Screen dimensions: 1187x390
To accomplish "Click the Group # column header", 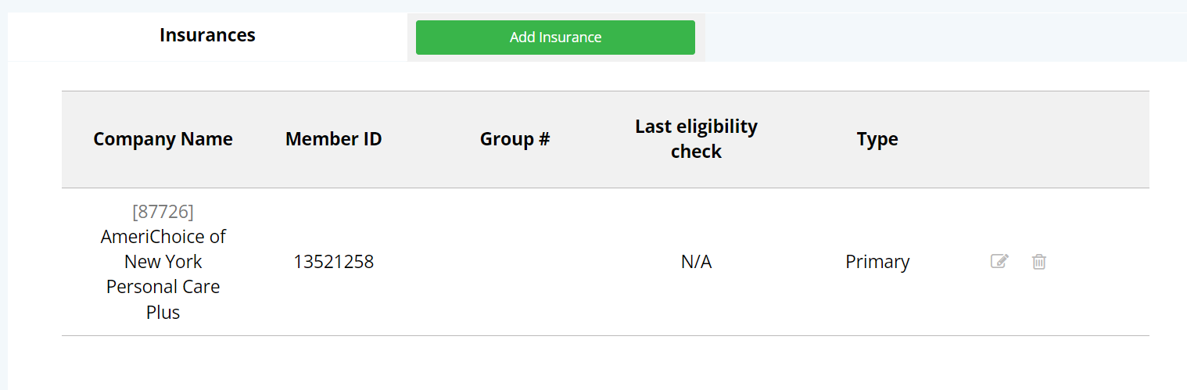I will [x=515, y=139].
